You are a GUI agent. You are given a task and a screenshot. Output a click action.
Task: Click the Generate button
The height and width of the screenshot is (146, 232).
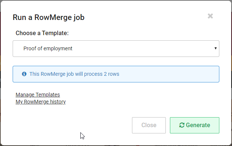(x=194, y=125)
